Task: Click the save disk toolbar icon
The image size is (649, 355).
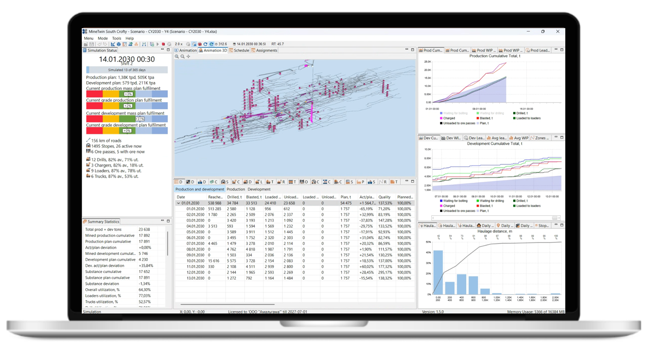Action: coord(91,44)
